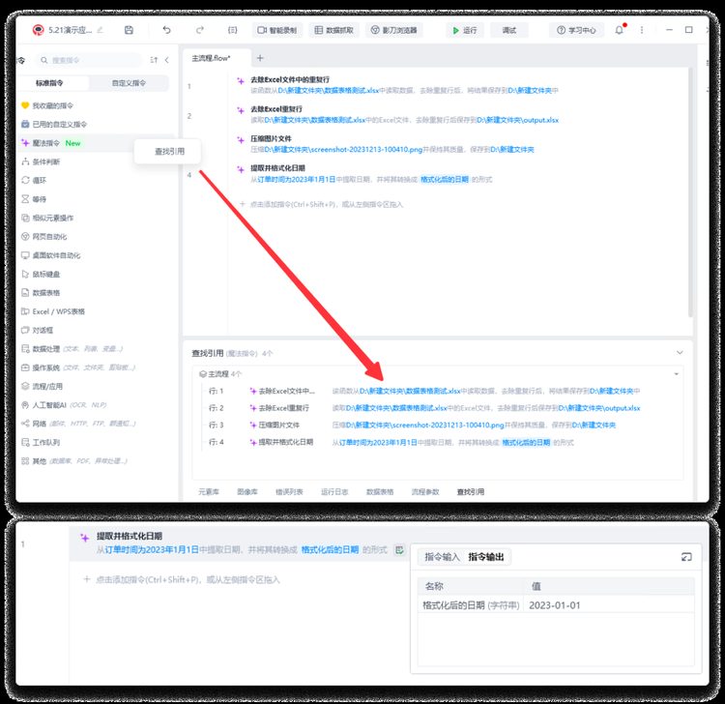Open the 学习中心 learning center
This screenshot has width=725, height=704.
point(576,30)
